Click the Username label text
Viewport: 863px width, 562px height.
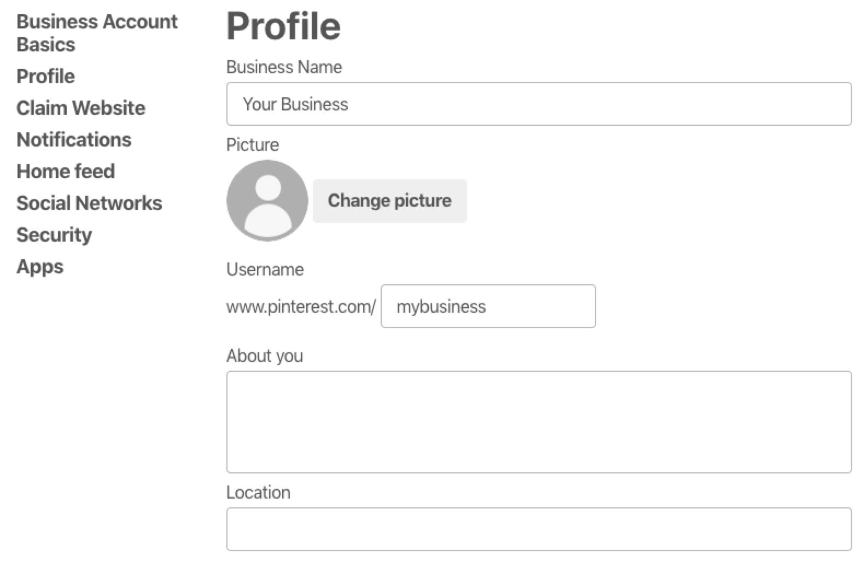pyautogui.click(x=265, y=269)
